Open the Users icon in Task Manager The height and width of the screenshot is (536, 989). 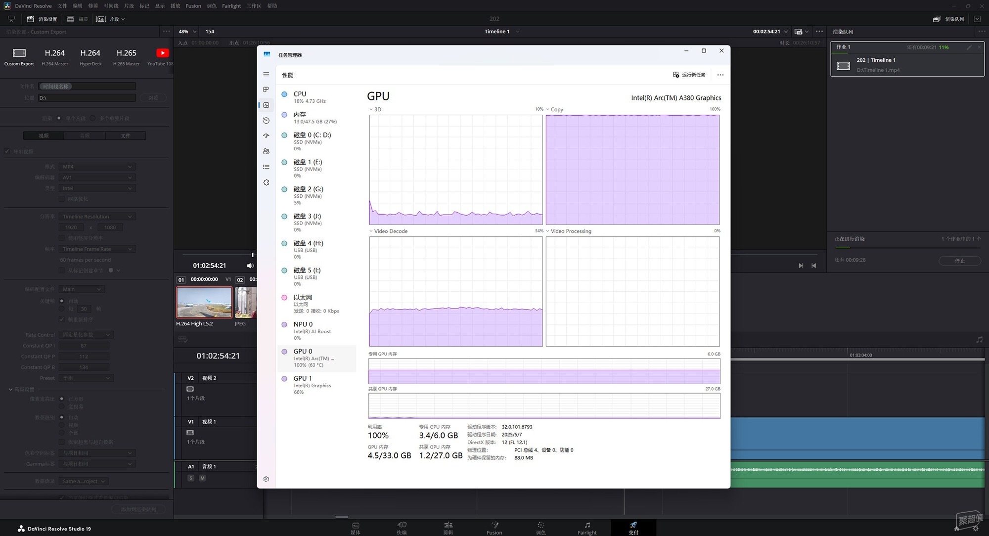coord(266,151)
